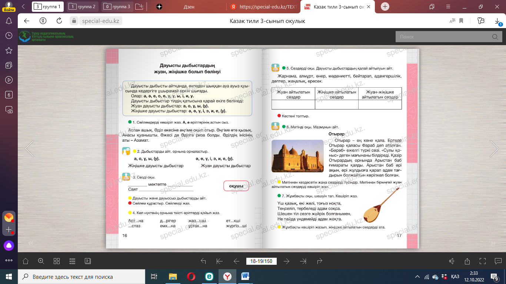Screen dimensions: 506x284
Task: Enter fullscreen mode in the viewer
Action: point(483,261)
